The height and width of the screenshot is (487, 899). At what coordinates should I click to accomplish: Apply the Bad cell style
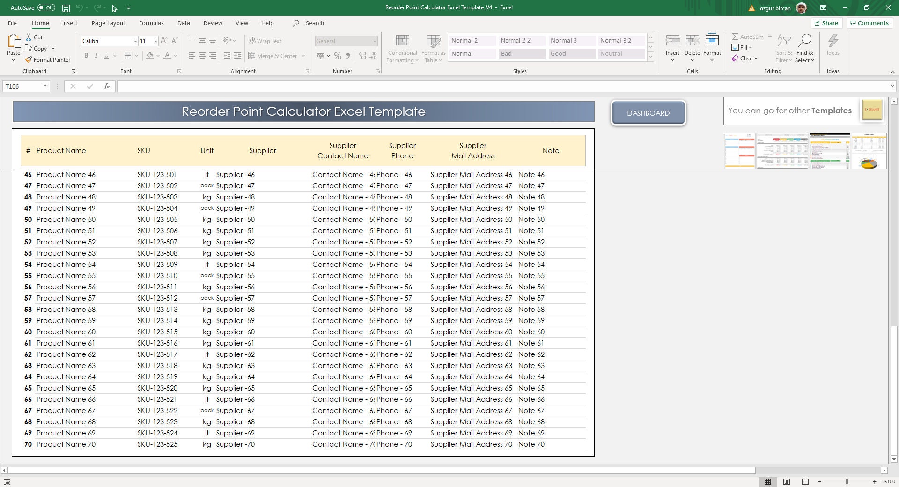pyautogui.click(x=522, y=53)
